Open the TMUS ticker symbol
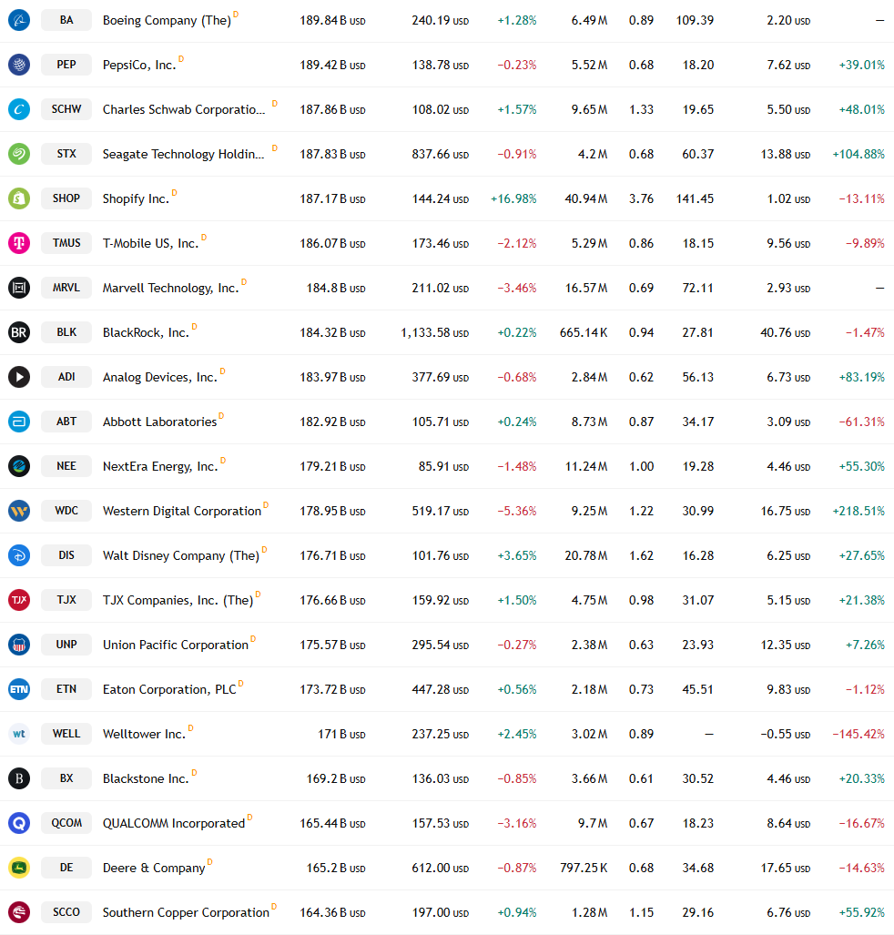This screenshot has width=894, height=935. [66, 243]
